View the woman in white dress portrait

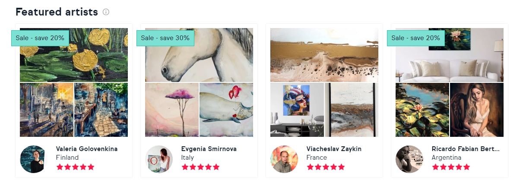coord(477,110)
